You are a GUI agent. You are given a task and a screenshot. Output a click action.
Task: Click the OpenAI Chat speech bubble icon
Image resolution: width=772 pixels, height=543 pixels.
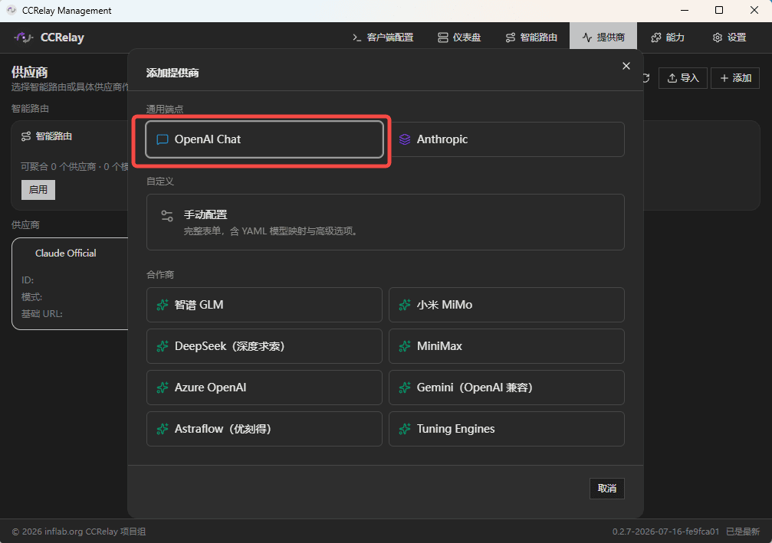pos(162,139)
